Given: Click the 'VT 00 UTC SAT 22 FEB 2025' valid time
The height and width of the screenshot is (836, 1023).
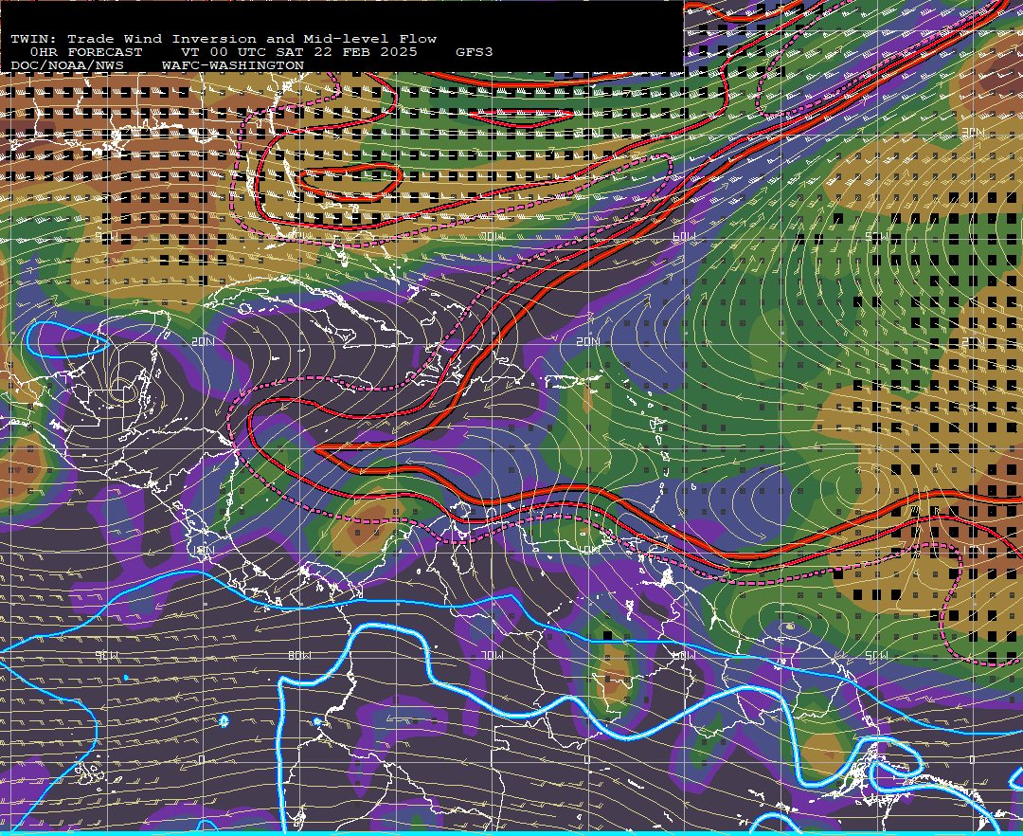Looking at the screenshot, I should [x=298, y=52].
